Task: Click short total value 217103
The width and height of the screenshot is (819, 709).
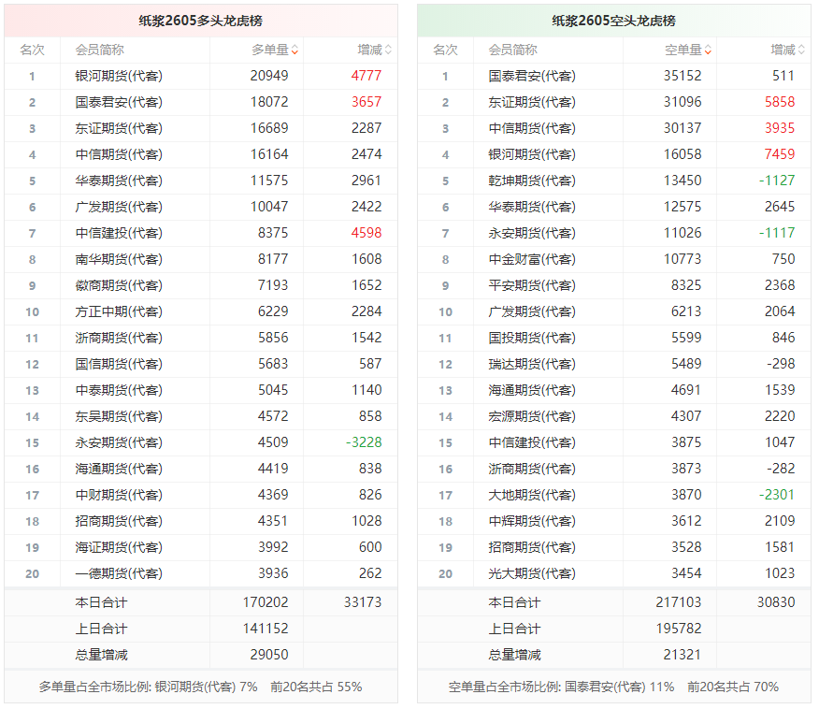Action: click(x=679, y=602)
